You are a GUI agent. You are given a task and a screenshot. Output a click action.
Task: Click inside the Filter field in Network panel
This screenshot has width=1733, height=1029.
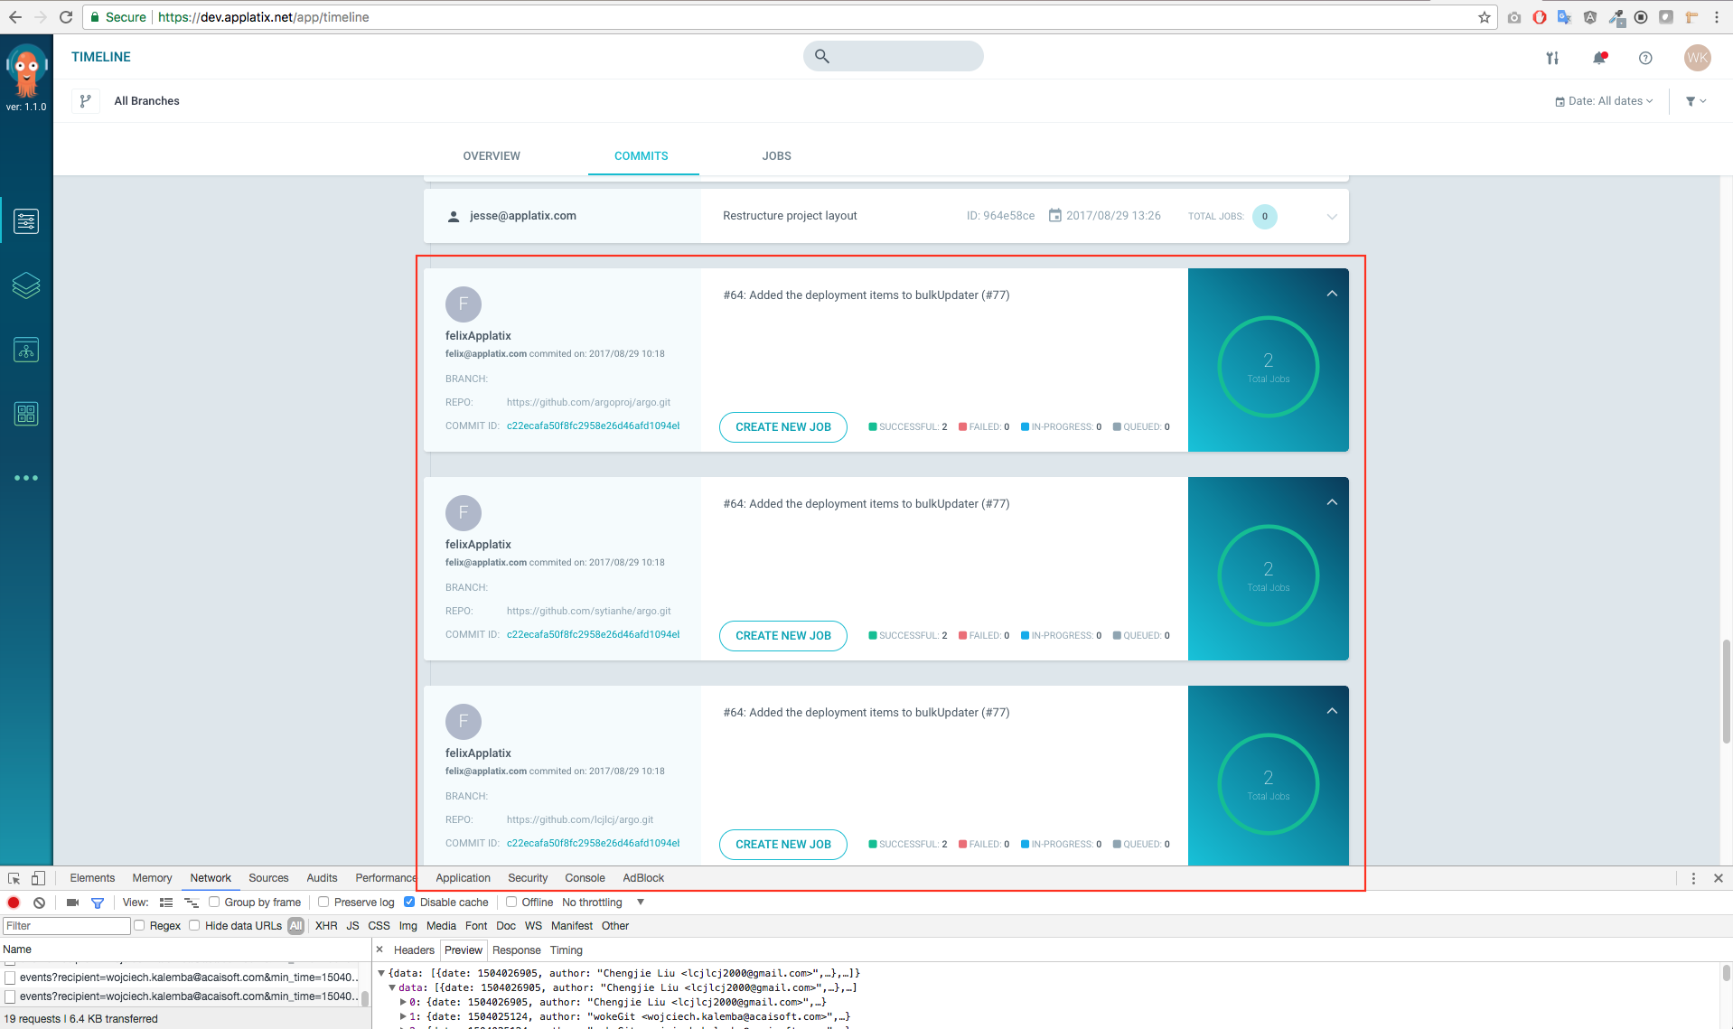point(65,925)
